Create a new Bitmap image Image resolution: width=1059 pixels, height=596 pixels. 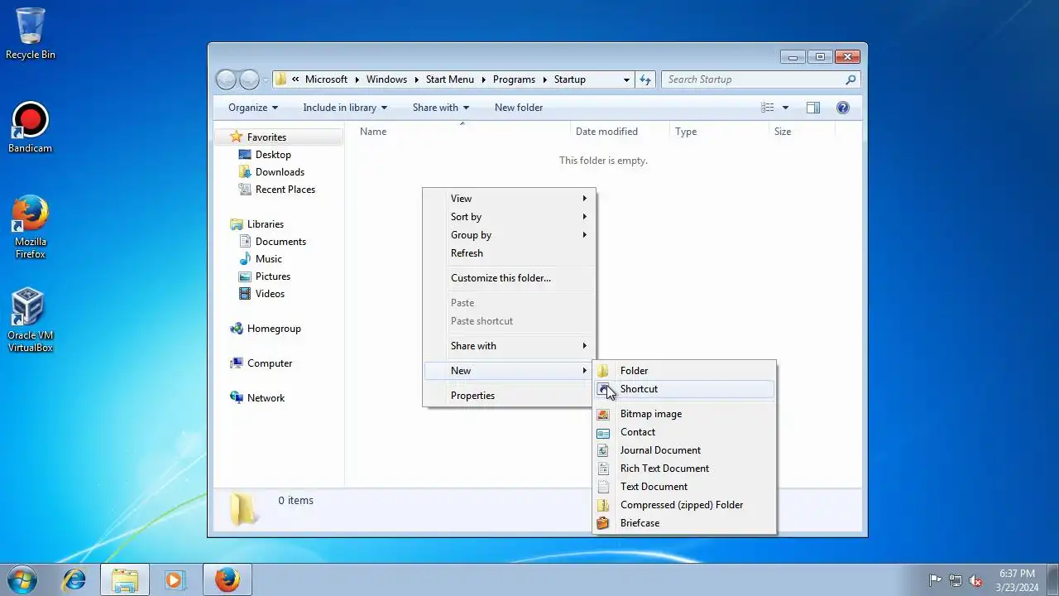point(685,414)
